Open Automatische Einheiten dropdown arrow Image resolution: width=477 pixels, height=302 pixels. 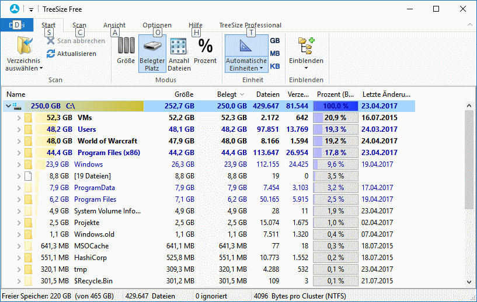(261, 68)
